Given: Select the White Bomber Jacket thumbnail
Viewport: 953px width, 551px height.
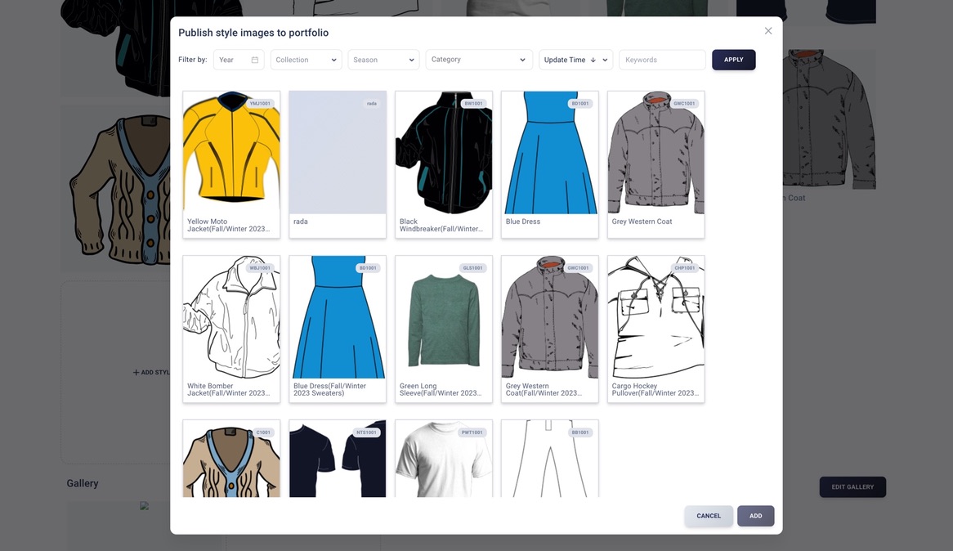Looking at the screenshot, I should tap(231, 317).
